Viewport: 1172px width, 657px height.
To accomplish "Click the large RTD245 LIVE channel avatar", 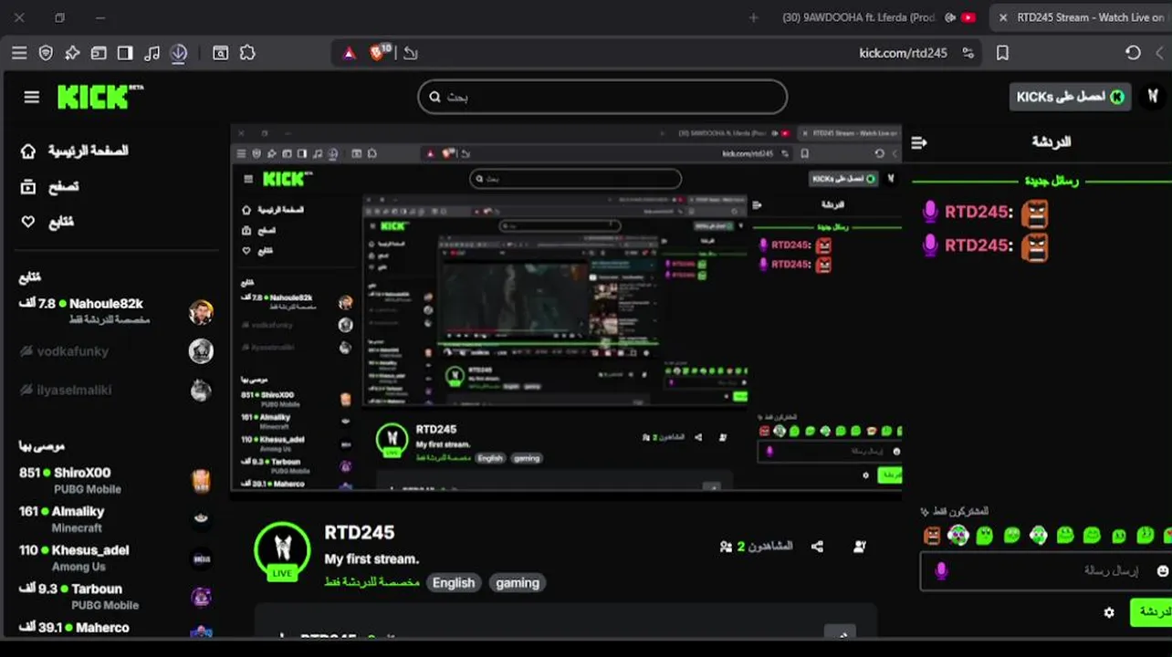I will pyautogui.click(x=282, y=552).
